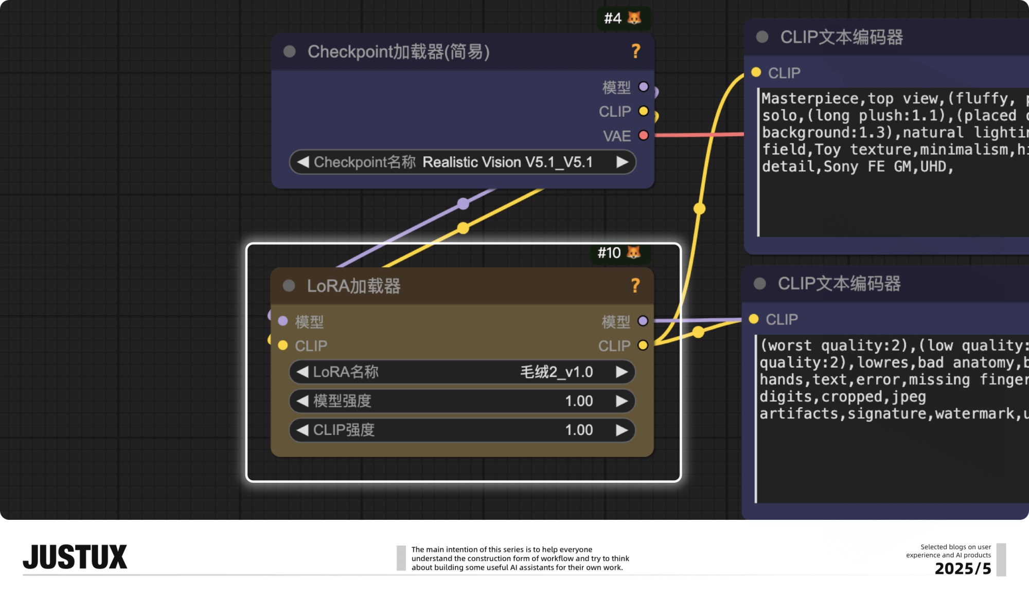Click the CLIP output socket on LoRA加载器
The image size is (1029, 599).
(x=644, y=346)
